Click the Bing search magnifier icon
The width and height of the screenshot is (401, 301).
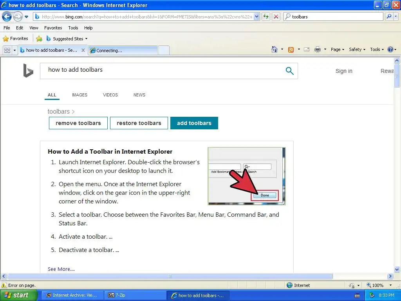pyautogui.click(x=289, y=71)
